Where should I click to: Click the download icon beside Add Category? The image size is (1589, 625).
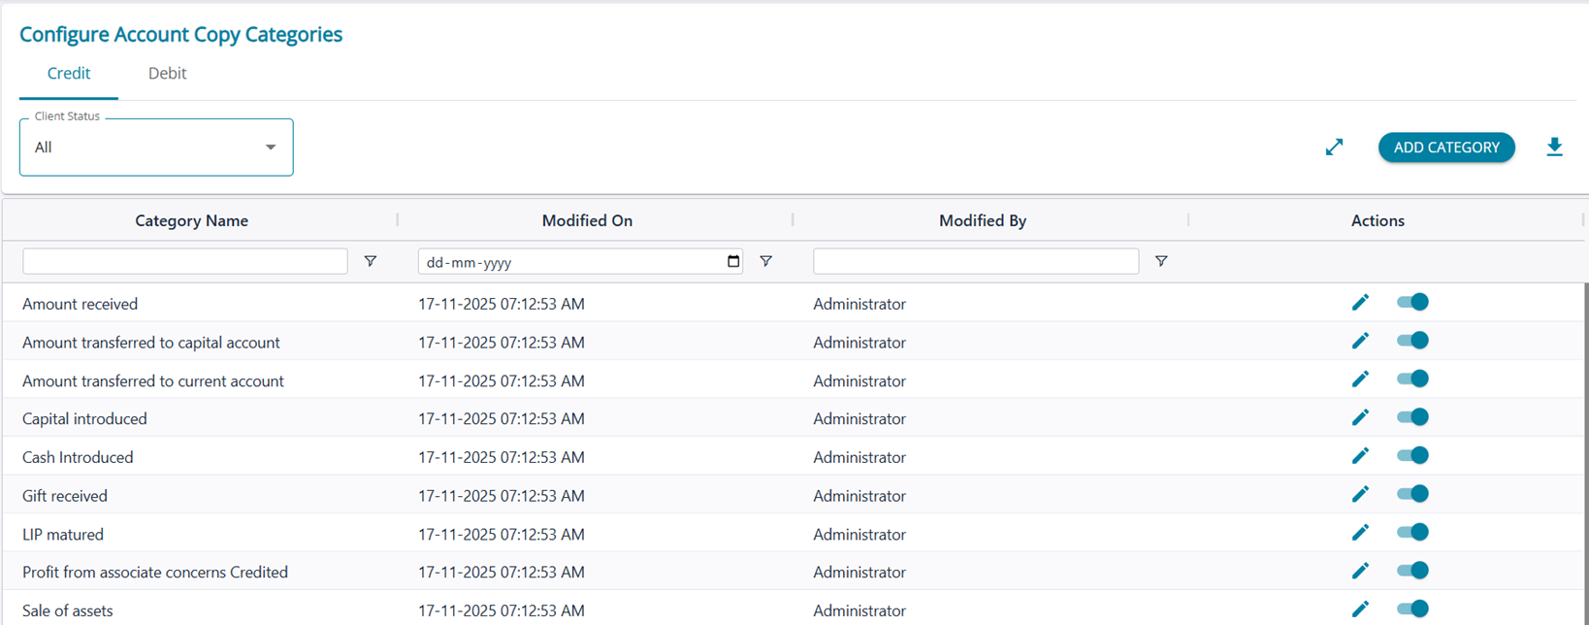pos(1554,148)
